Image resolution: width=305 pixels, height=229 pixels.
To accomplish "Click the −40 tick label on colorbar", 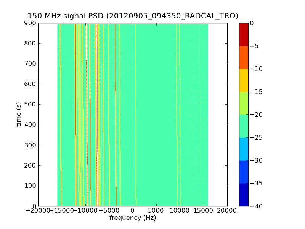I will point(254,206).
